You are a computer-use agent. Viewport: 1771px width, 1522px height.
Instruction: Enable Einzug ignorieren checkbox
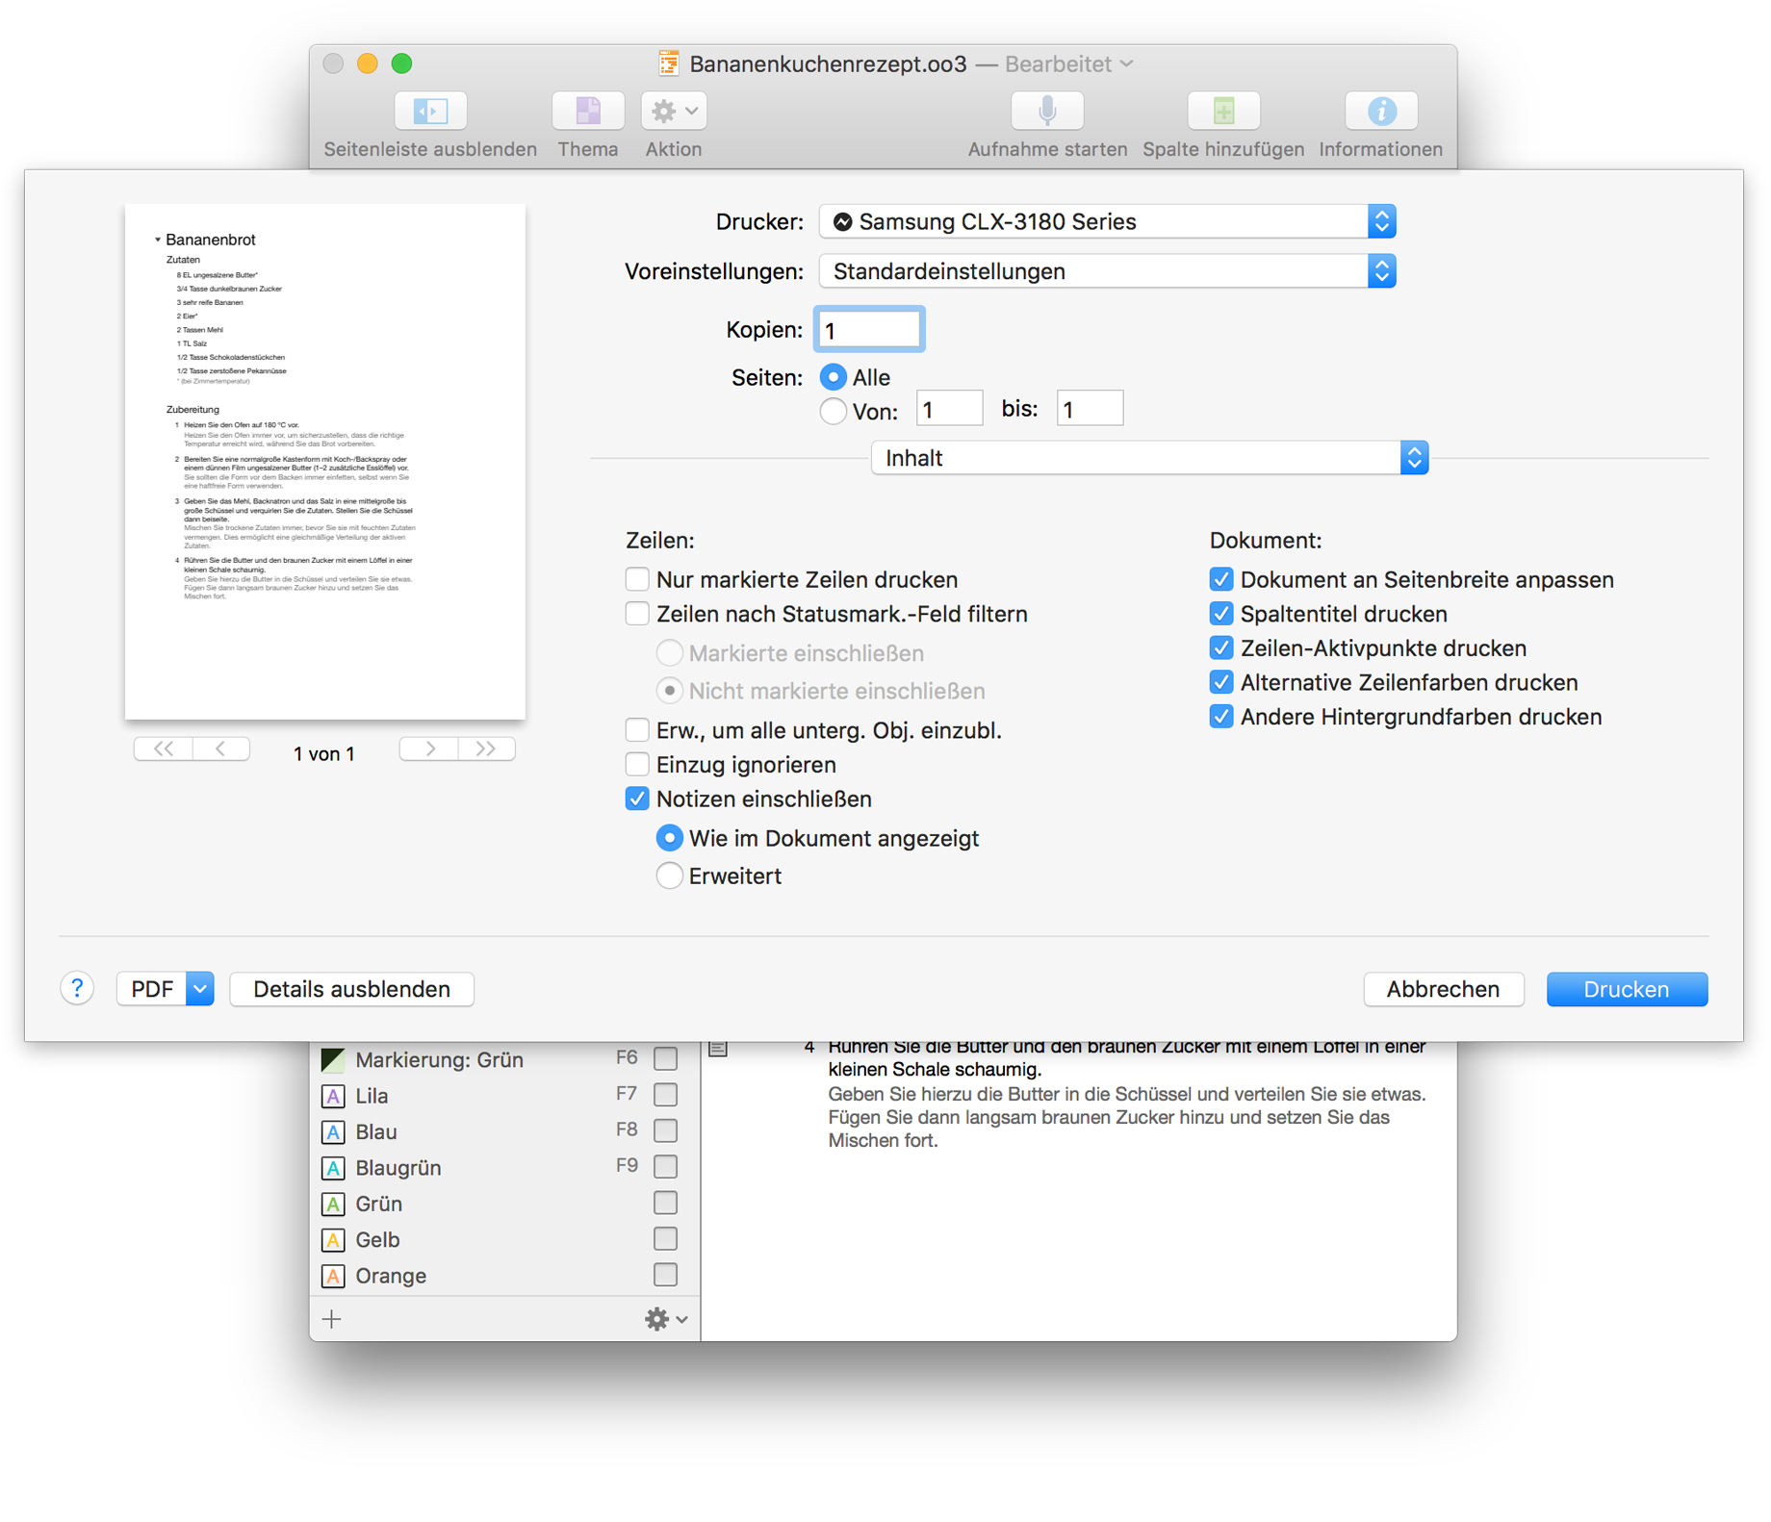pyautogui.click(x=637, y=765)
